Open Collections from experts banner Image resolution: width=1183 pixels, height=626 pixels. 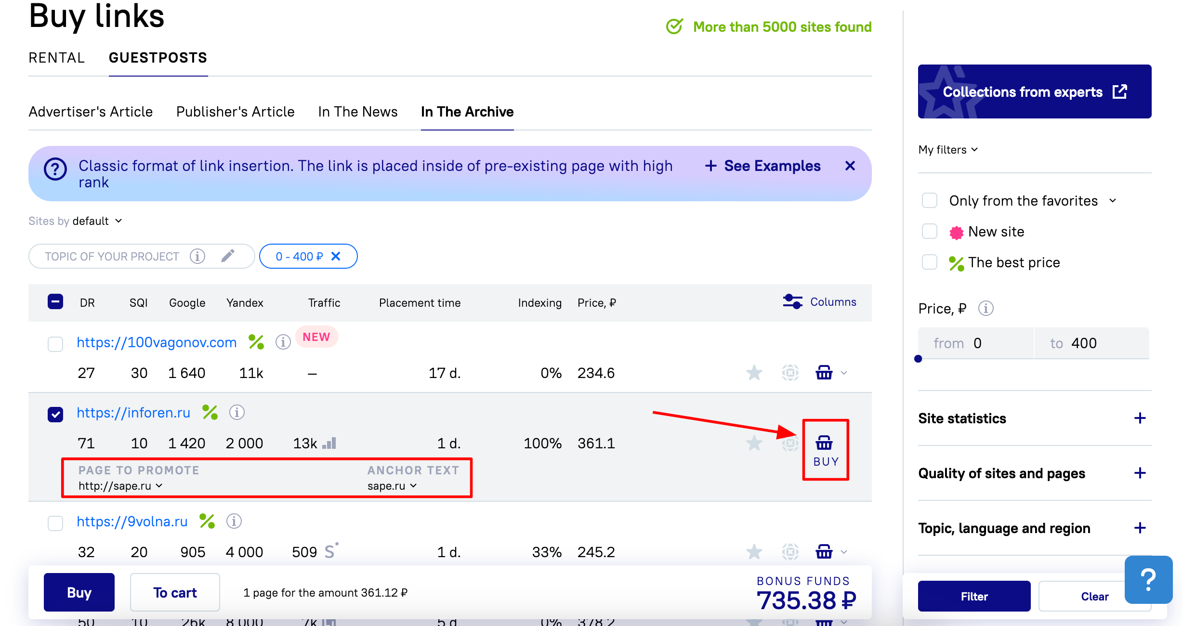click(1034, 91)
